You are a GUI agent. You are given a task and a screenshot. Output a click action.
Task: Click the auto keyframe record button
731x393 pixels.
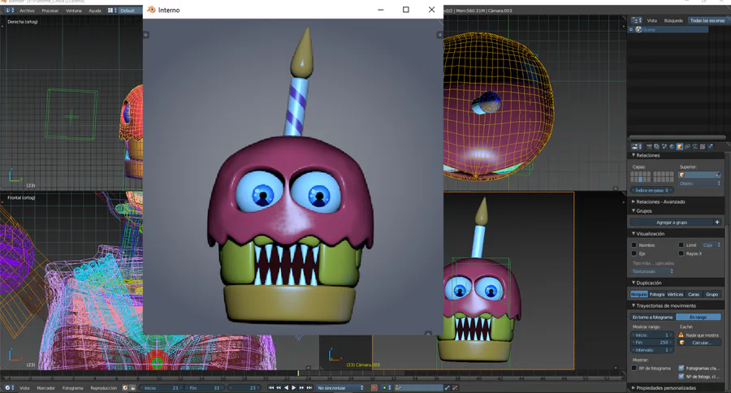point(374,388)
